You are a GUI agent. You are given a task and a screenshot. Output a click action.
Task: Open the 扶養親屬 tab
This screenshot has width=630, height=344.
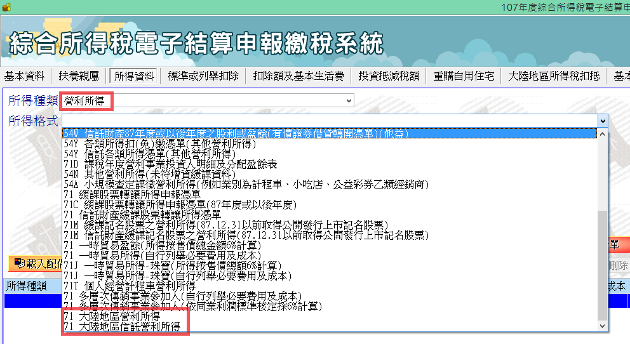coord(79,76)
